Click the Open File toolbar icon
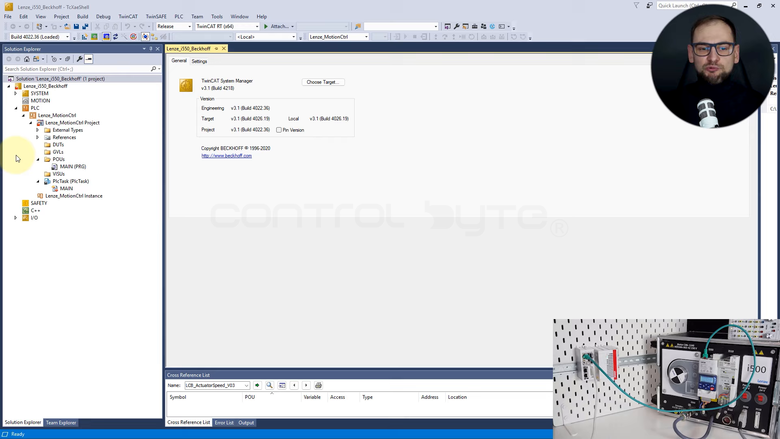 [x=67, y=26]
